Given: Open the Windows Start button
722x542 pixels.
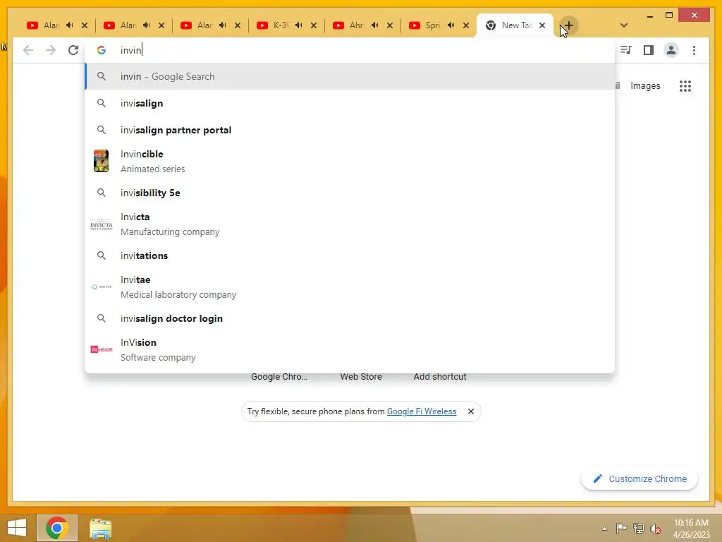Looking at the screenshot, I should coord(17,528).
